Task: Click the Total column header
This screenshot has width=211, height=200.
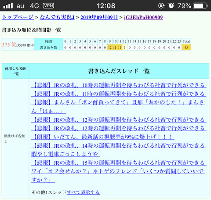Action: [x=186, y=41]
